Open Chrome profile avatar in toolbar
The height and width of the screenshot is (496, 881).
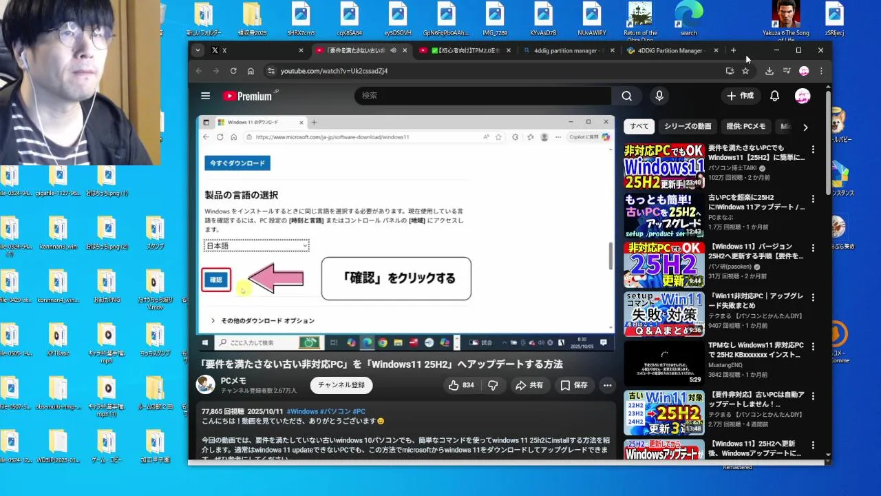click(804, 71)
